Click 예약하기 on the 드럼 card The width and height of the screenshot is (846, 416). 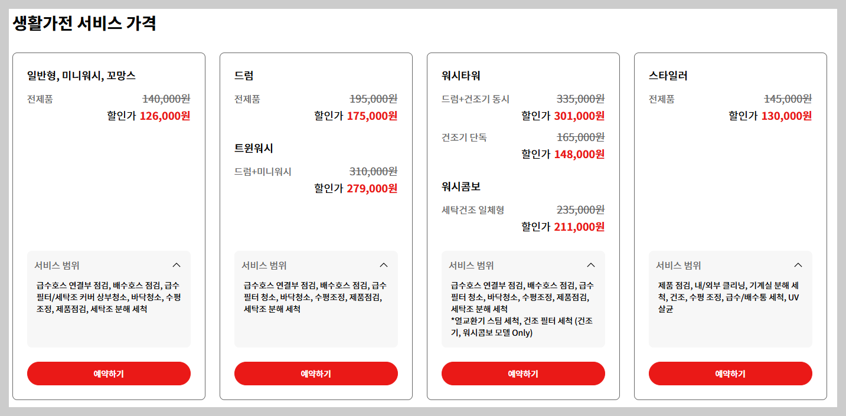pos(316,374)
